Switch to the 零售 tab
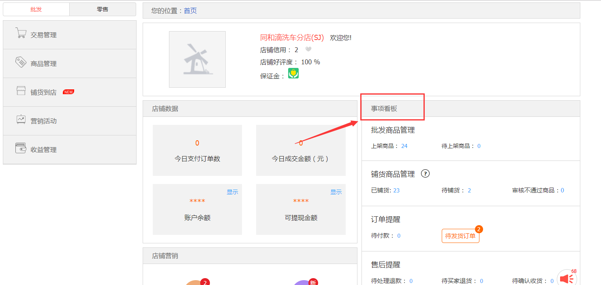Viewport: 601px width, 285px height. coord(102,9)
